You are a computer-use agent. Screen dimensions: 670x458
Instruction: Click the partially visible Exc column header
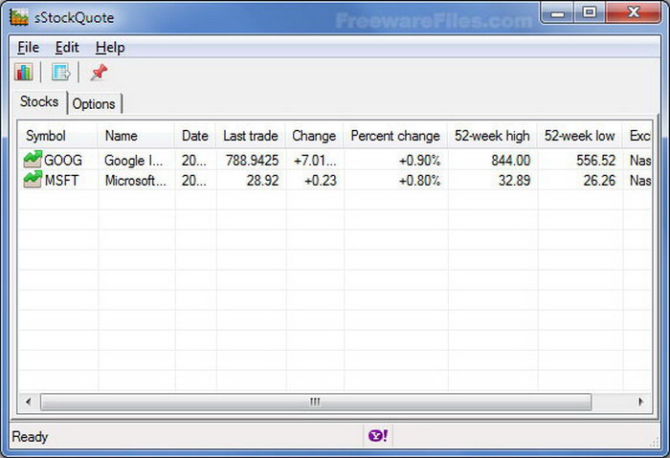pyautogui.click(x=637, y=136)
